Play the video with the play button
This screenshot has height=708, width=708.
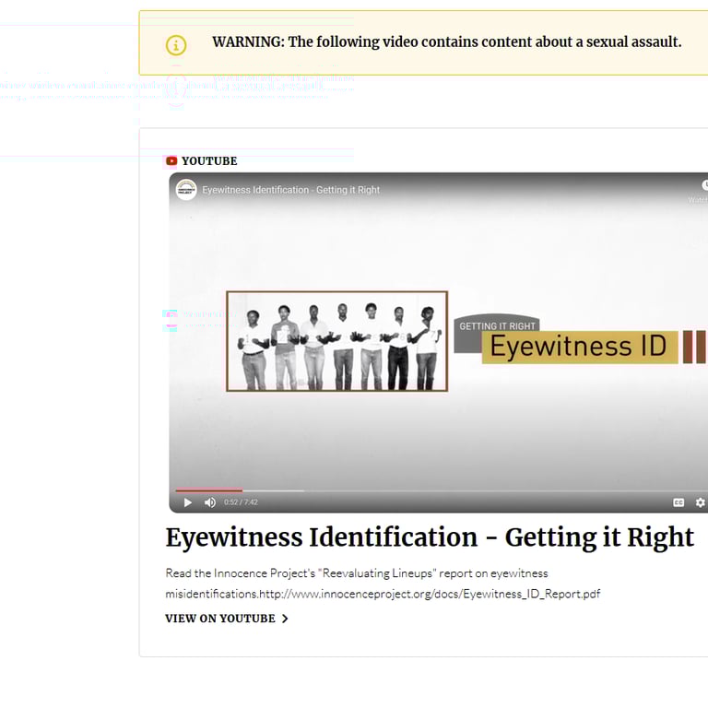point(188,502)
